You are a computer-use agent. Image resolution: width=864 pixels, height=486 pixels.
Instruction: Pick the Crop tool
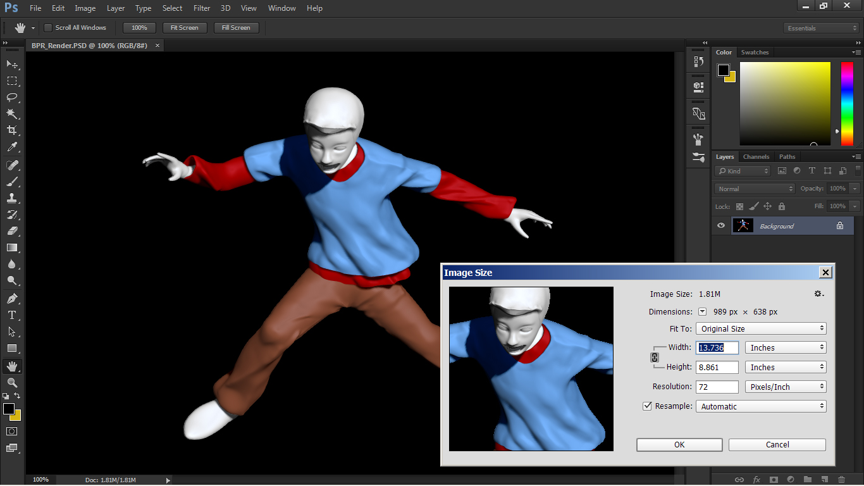11,130
